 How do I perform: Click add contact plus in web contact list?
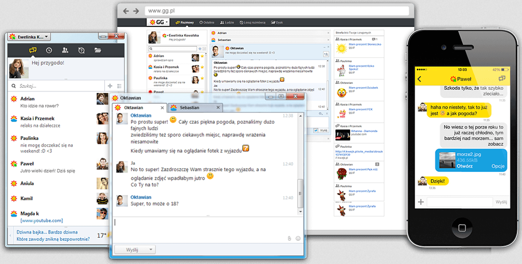(x=200, y=49)
